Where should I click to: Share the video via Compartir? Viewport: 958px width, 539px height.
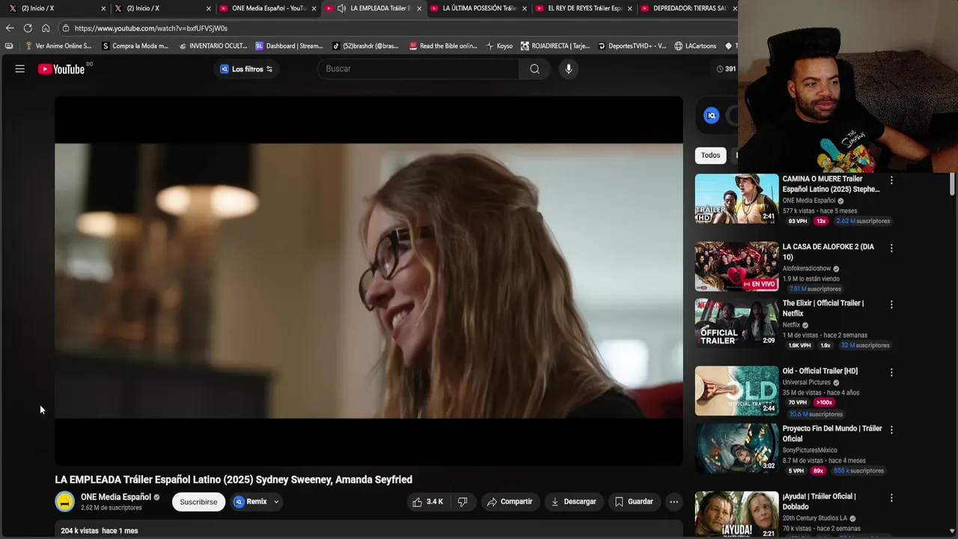click(x=510, y=502)
